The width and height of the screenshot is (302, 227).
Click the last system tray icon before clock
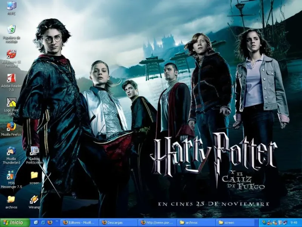point(285,222)
